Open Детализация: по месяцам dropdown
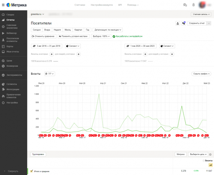The image size is (214, 175). click(x=108, y=30)
